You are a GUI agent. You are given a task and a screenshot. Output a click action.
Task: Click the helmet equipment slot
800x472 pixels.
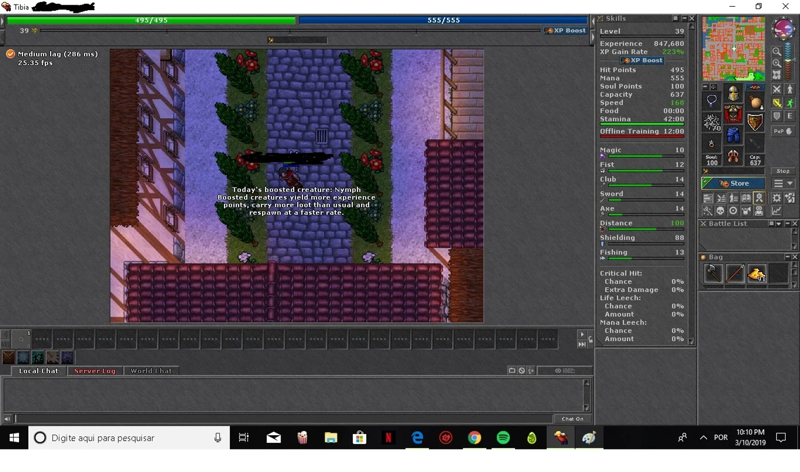pos(733,94)
